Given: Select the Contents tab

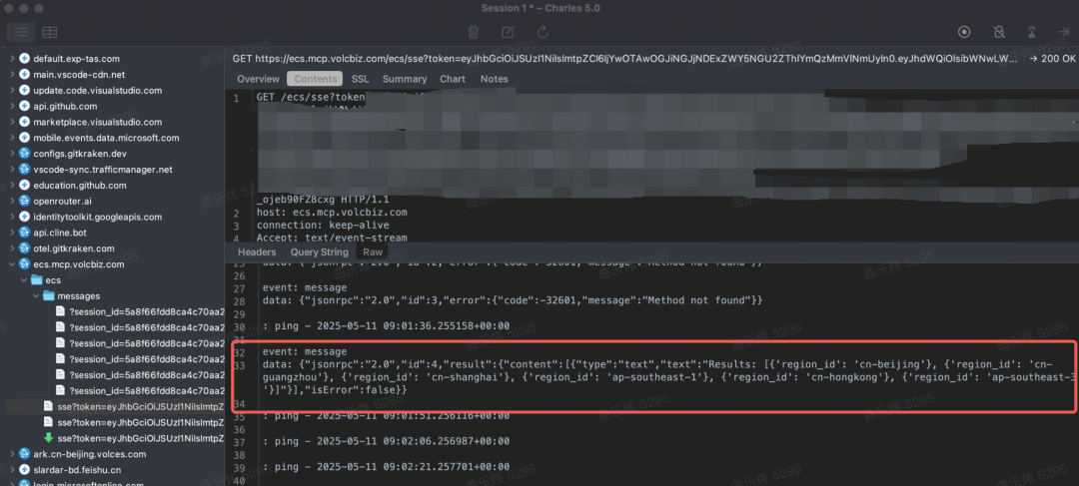Looking at the screenshot, I should click(315, 79).
